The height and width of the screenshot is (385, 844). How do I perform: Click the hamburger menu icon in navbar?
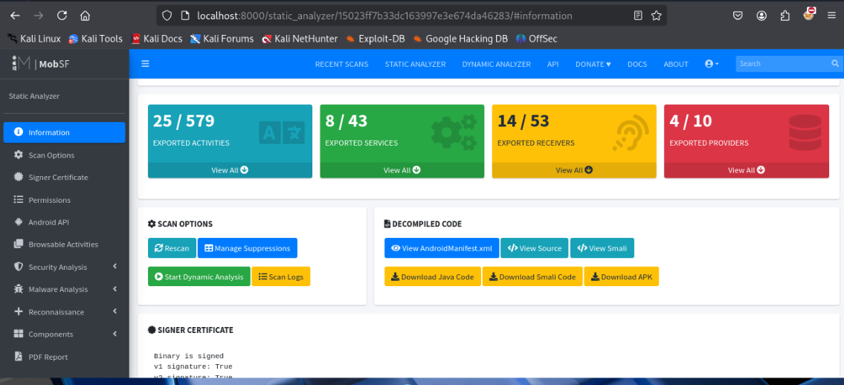145,64
